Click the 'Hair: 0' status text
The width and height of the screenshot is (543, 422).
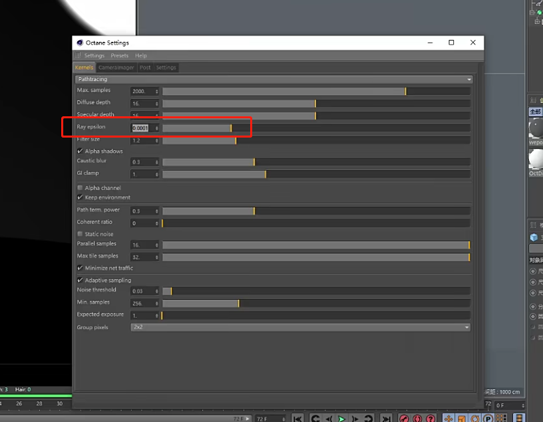23,389
